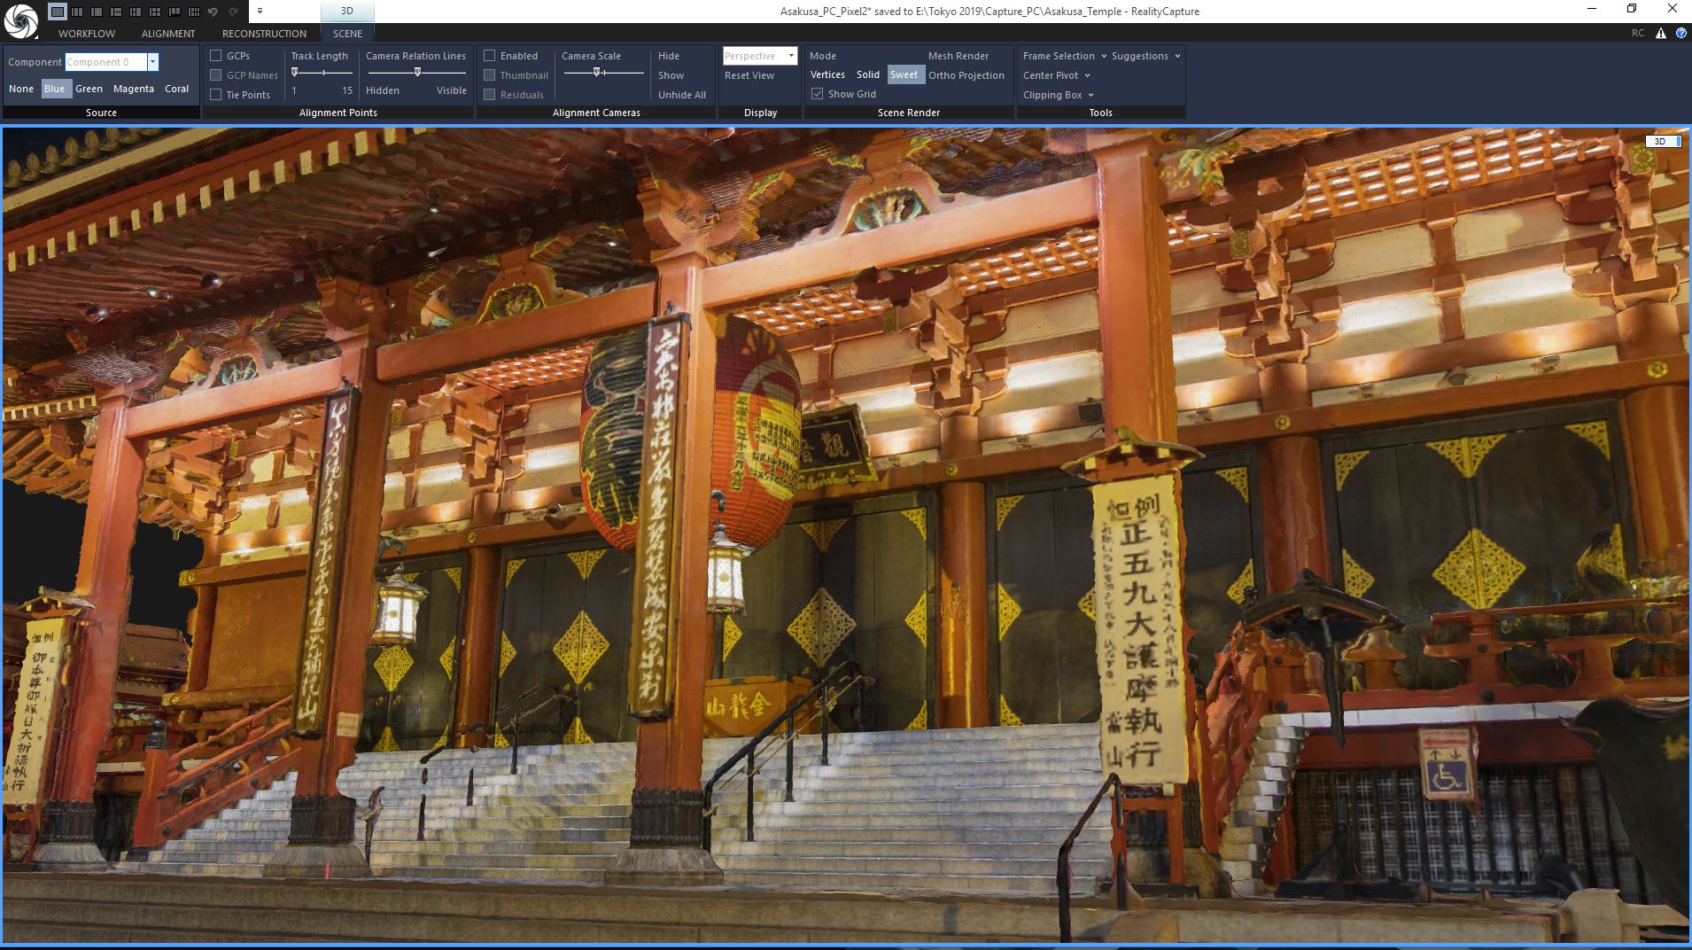Open the warning triangle notification icon
The width and height of the screenshot is (1692, 950).
tap(1661, 33)
